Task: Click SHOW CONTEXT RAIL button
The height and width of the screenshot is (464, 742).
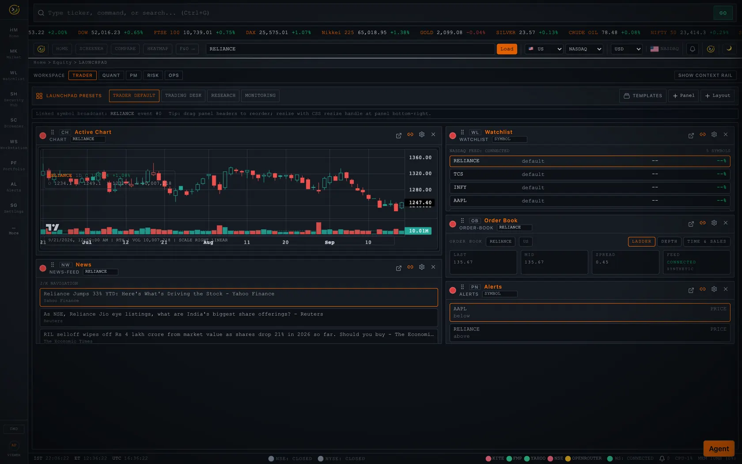Action: point(705,76)
